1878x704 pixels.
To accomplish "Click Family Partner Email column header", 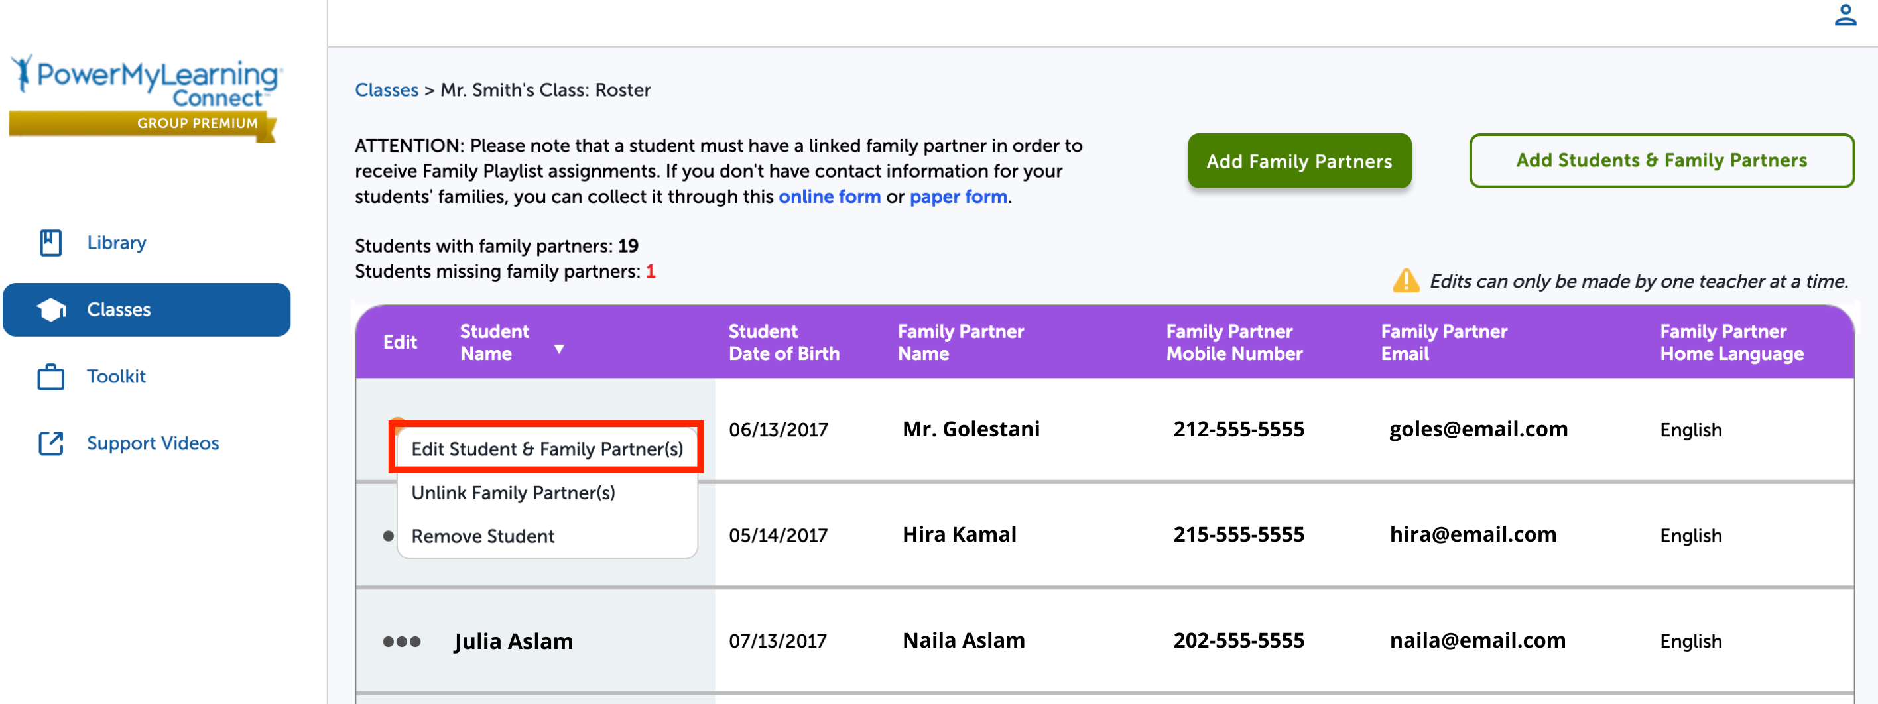I will pos(1444,343).
